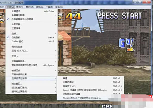Toggle 三重缓冲 triple buffering

32,28
